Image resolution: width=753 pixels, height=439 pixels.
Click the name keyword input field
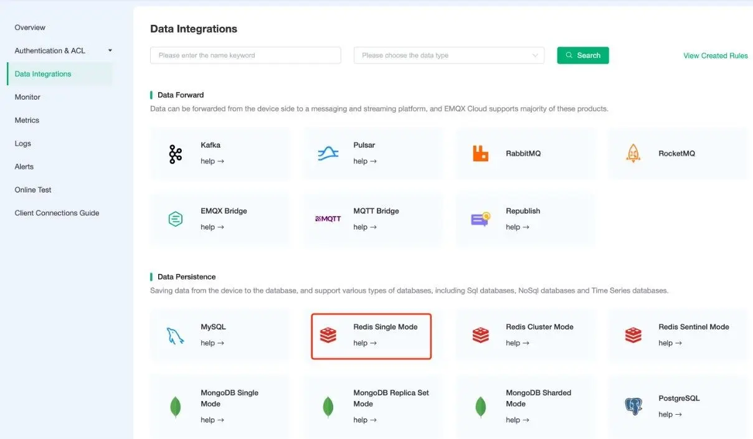click(x=245, y=55)
